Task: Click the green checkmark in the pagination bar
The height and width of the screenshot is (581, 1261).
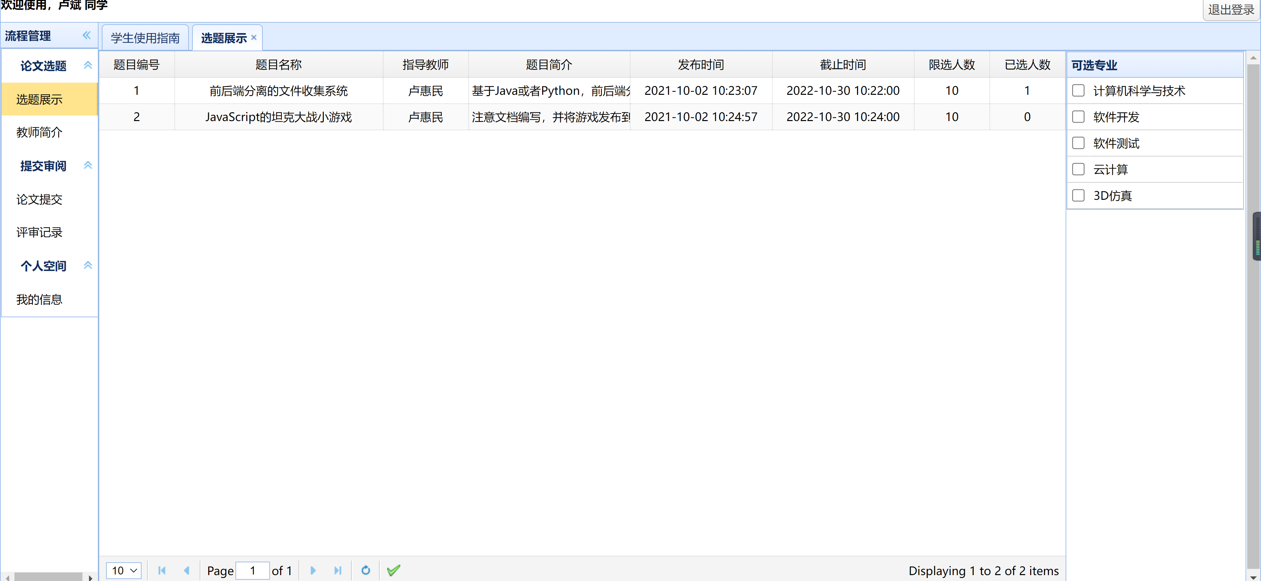Action: [393, 570]
